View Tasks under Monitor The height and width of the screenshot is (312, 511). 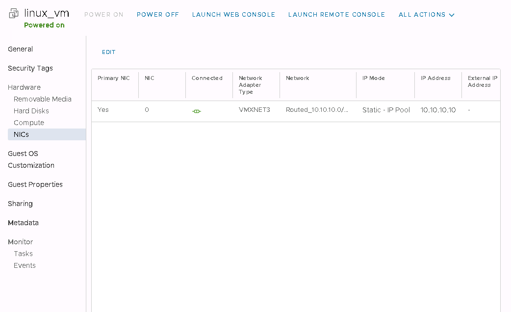[23, 254]
